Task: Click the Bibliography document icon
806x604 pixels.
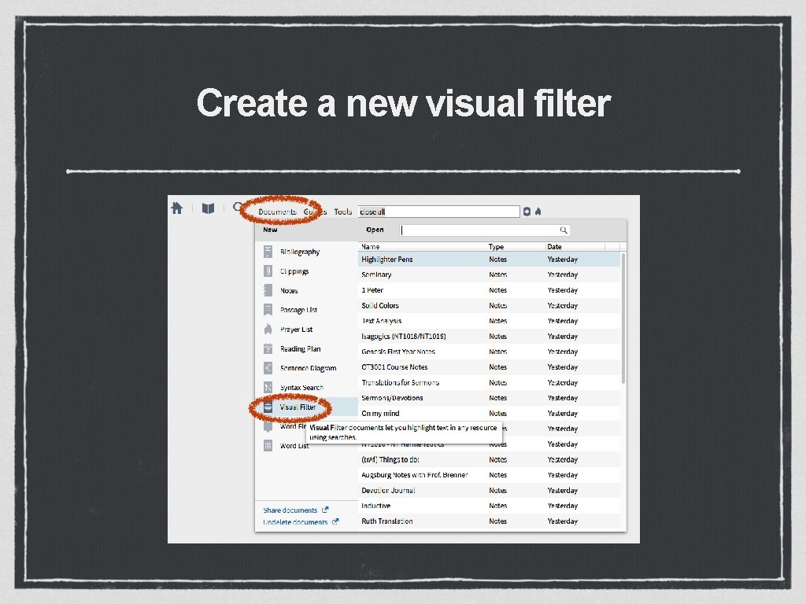Action: [268, 252]
